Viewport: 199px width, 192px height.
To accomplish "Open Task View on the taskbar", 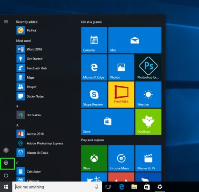I will click(108, 187).
